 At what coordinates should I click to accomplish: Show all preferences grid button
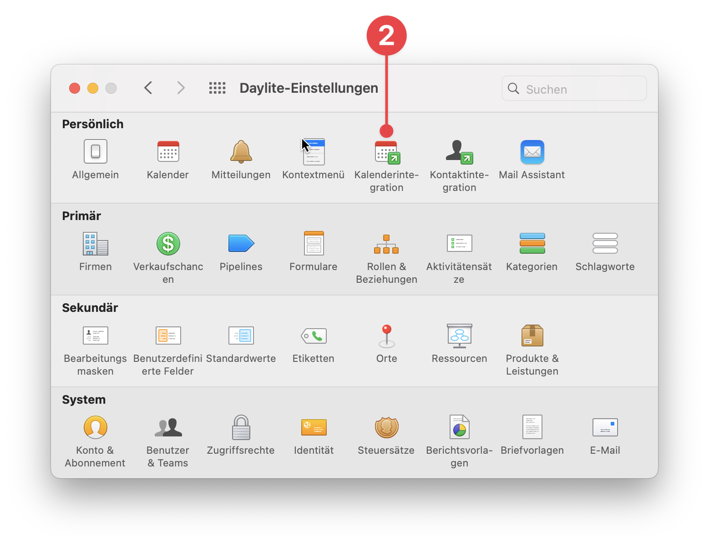217,88
